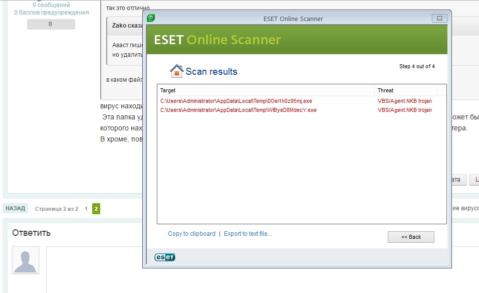
Task: Click the << Back button
Action: click(411, 237)
